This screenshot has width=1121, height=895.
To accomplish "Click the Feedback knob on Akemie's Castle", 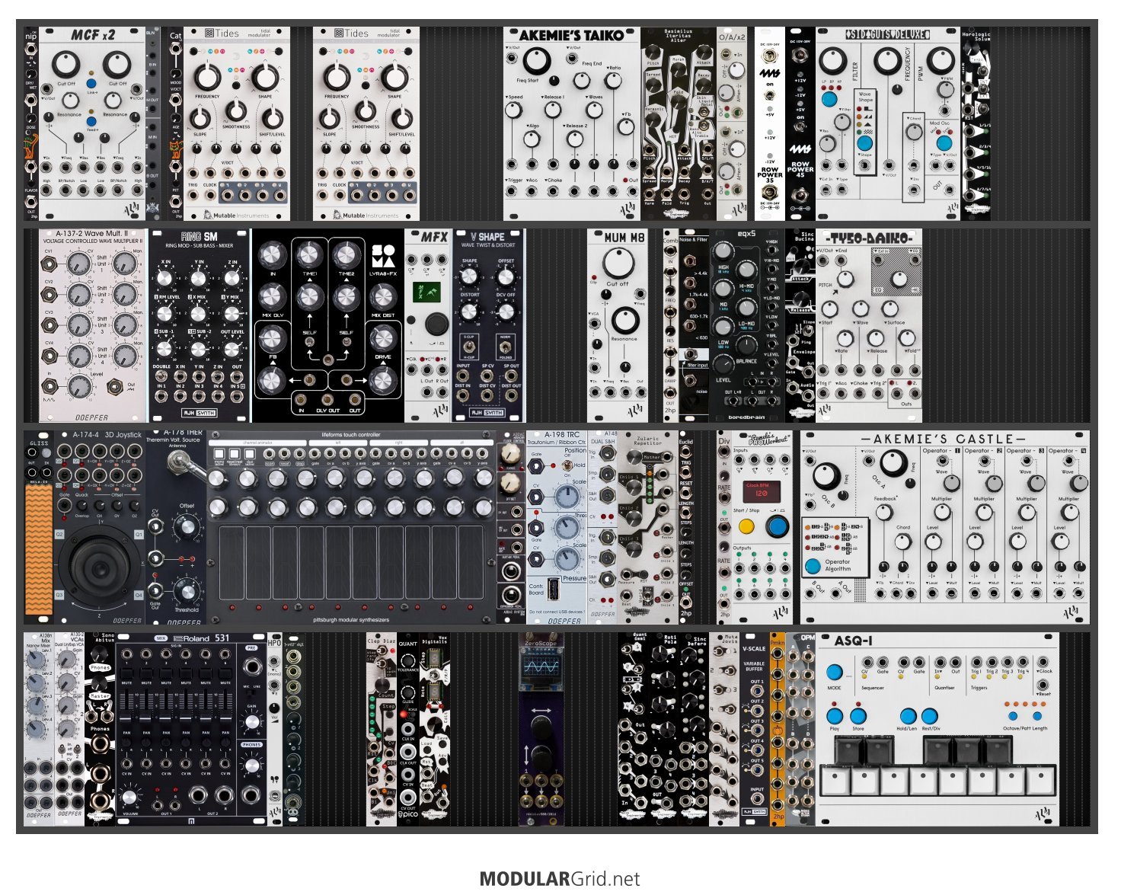I will pos(884,513).
